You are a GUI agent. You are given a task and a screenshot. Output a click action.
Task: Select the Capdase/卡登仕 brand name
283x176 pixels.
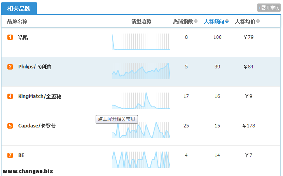[37, 126]
